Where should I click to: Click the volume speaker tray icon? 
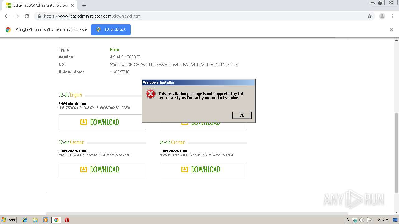[x=362, y=220]
